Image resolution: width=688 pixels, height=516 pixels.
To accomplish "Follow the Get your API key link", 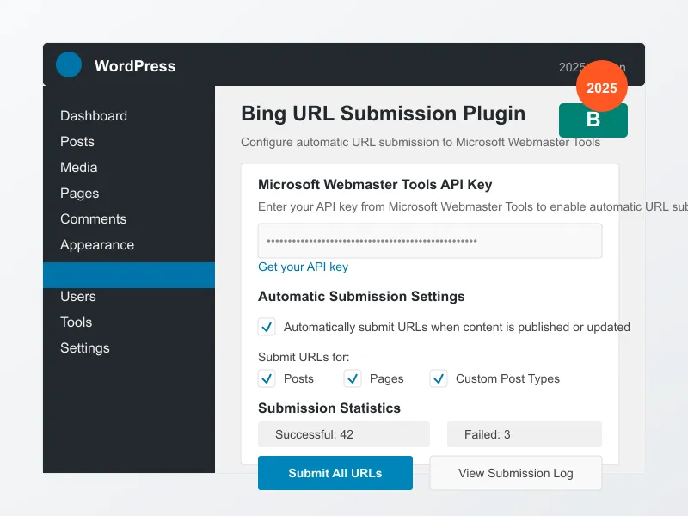I will [x=304, y=267].
